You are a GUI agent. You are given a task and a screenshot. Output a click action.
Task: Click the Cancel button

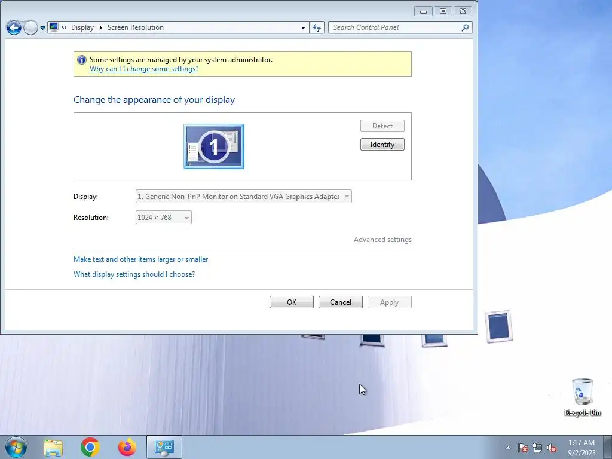(x=340, y=302)
